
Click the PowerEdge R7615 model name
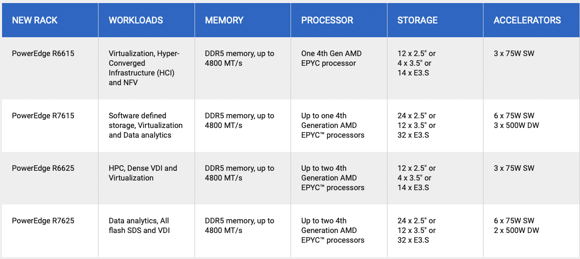43,116
